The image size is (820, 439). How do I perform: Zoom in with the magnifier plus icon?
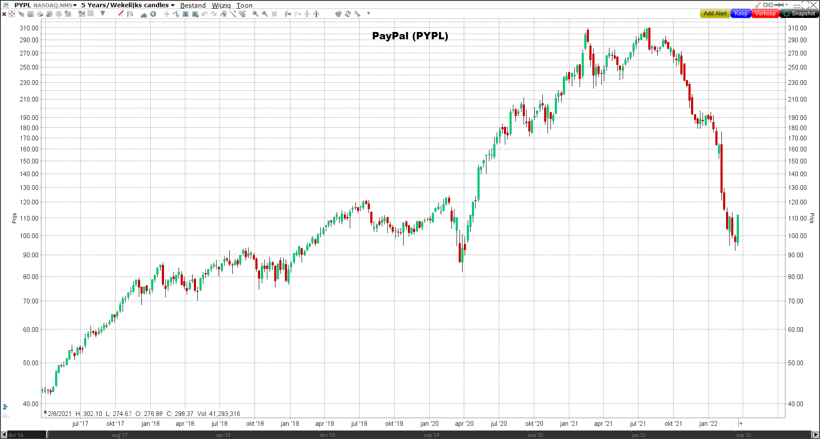tap(255, 14)
